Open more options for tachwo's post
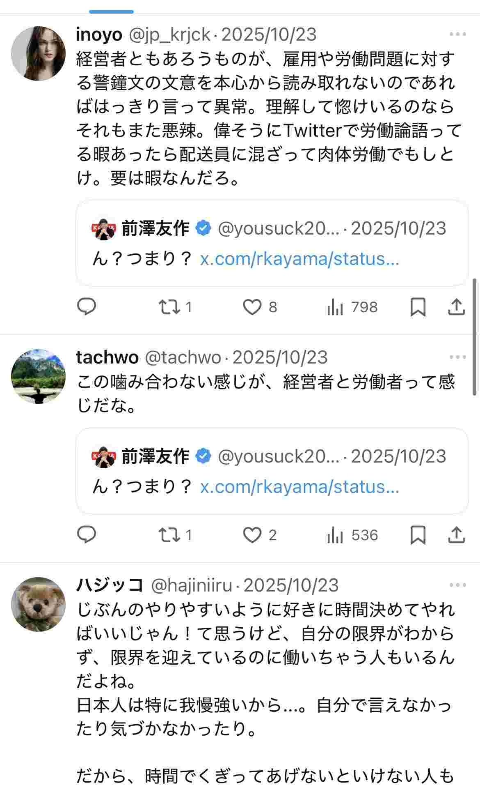Image resolution: width=480 pixels, height=785 pixels. (x=457, y=357)
